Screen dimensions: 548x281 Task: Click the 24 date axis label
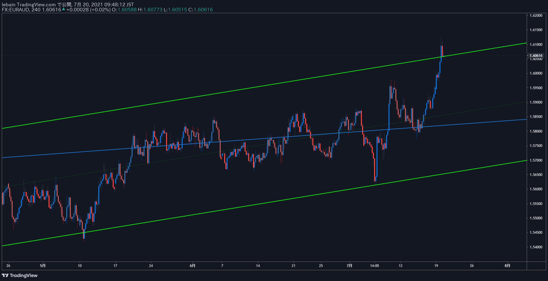pos(151,265)
